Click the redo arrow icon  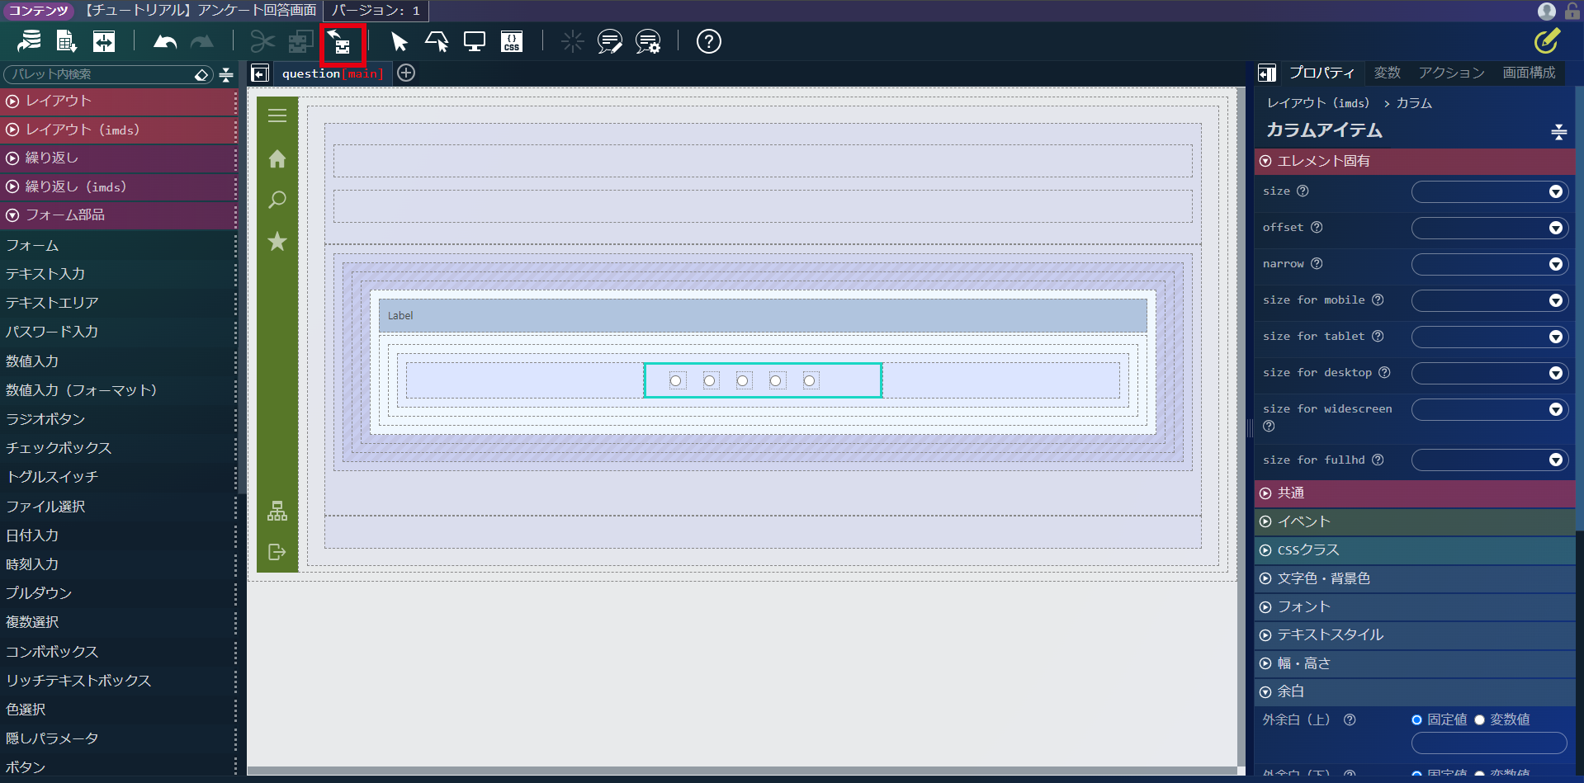(x=202, y=41)
